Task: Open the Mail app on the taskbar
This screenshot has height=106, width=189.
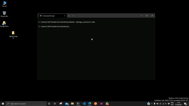Action: point(67,104)
